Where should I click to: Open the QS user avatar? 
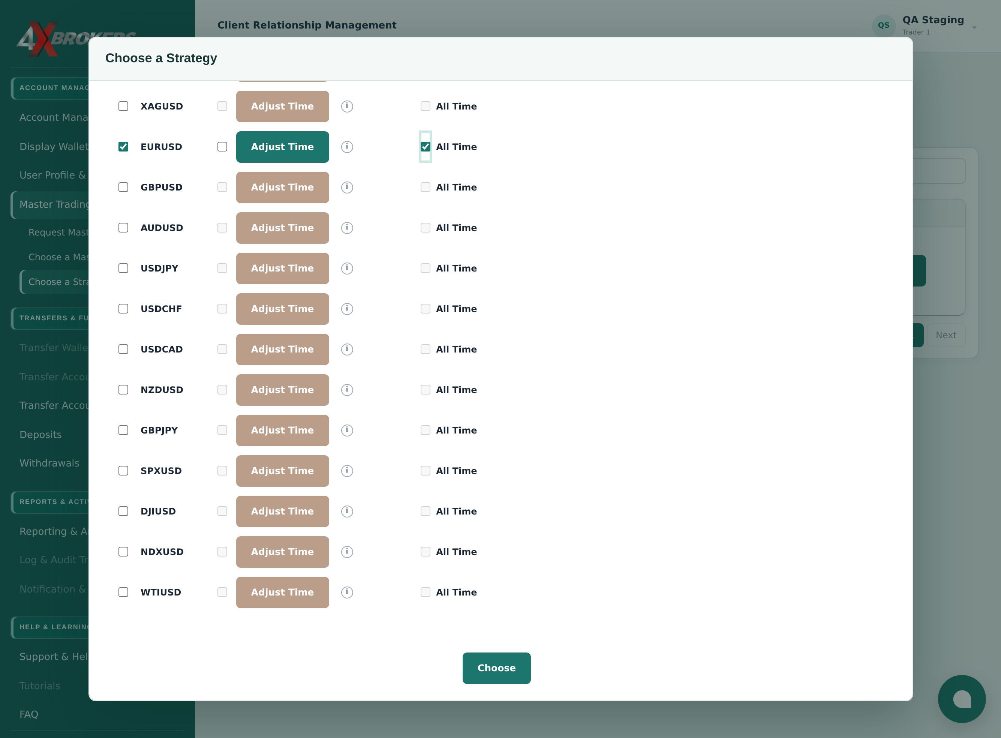pos(884,25)
